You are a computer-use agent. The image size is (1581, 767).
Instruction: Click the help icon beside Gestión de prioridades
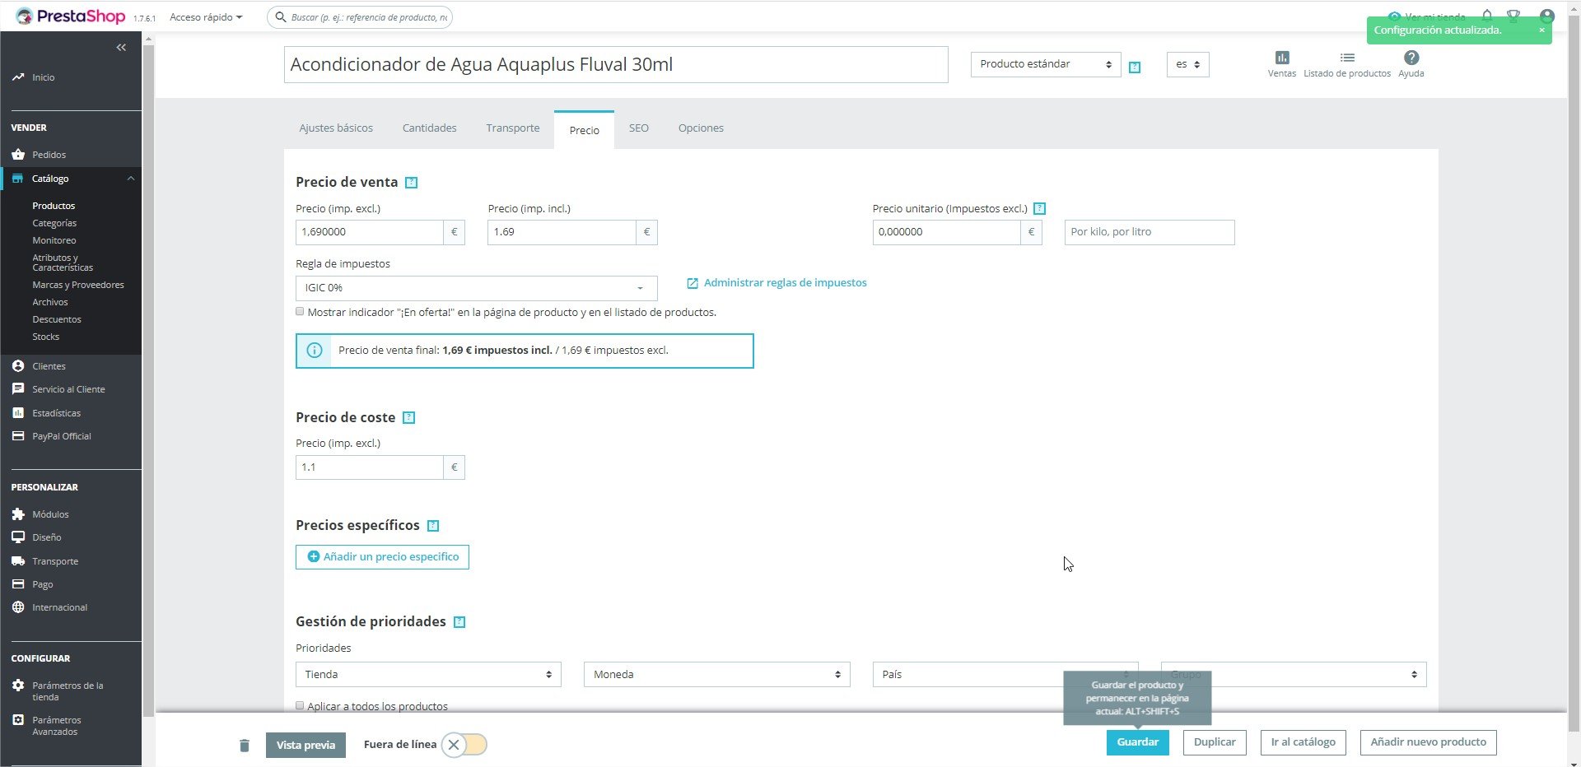tap(459, 622)
